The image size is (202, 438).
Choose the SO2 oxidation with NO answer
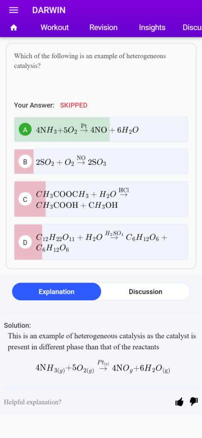click(101, 161)
